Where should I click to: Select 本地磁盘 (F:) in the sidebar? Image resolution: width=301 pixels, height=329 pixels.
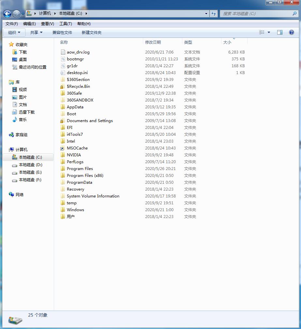pos(30,180)
